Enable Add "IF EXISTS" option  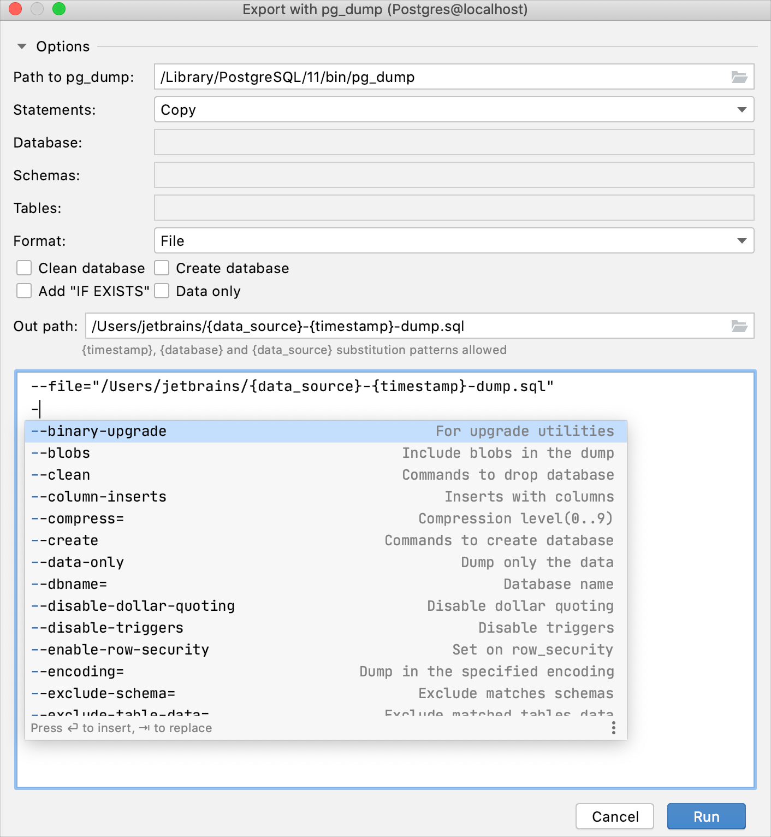(24, 291)
